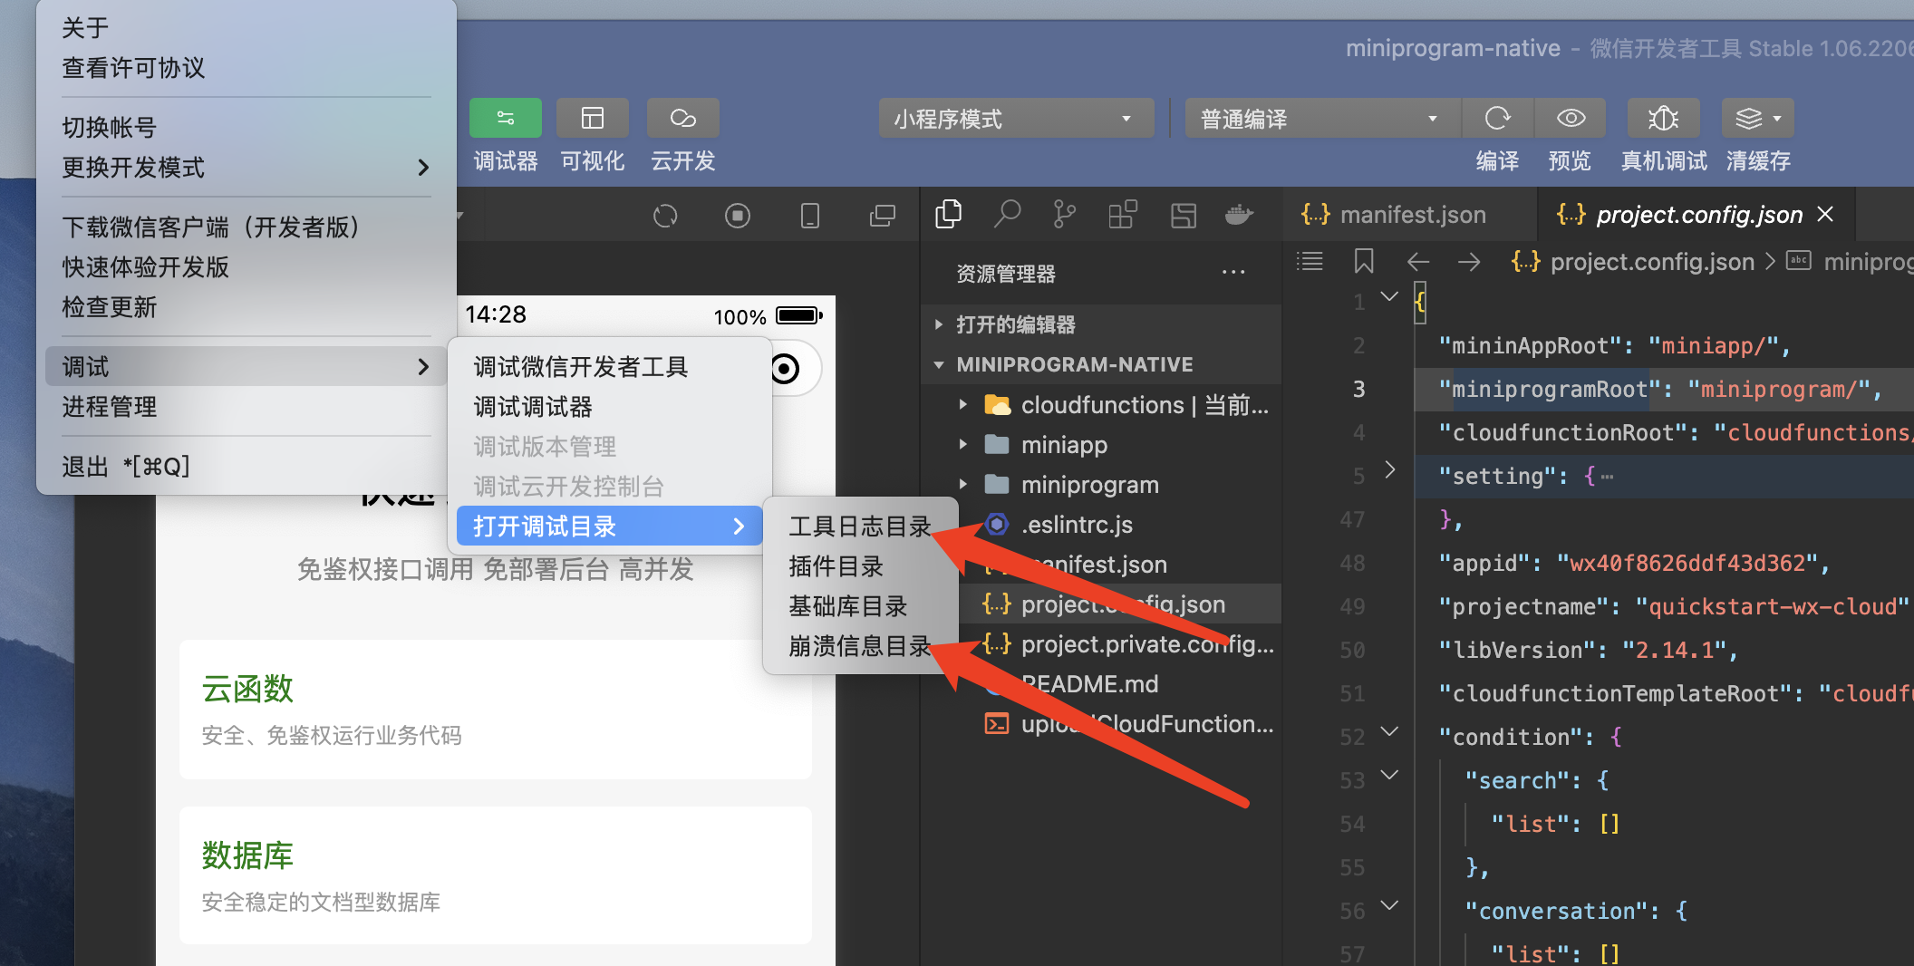
Task: Select 调试调试器 submenu item
Action: click(610, 407)
